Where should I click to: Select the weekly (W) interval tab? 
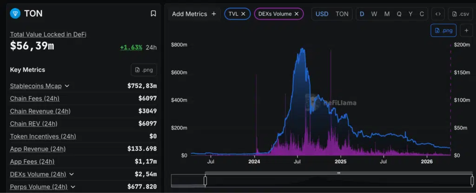pos(374,14)
